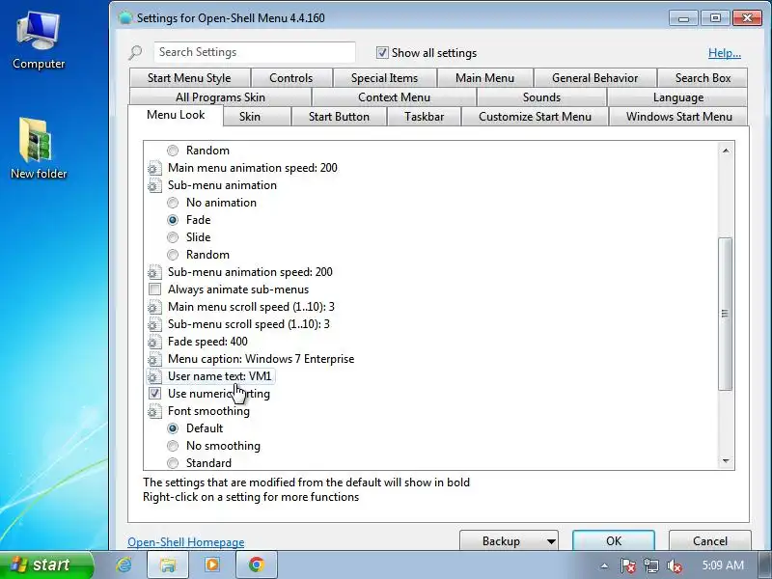Open the Open-Shell Homepage link
This screenshot has height=579, width=772.
(185, 542)
